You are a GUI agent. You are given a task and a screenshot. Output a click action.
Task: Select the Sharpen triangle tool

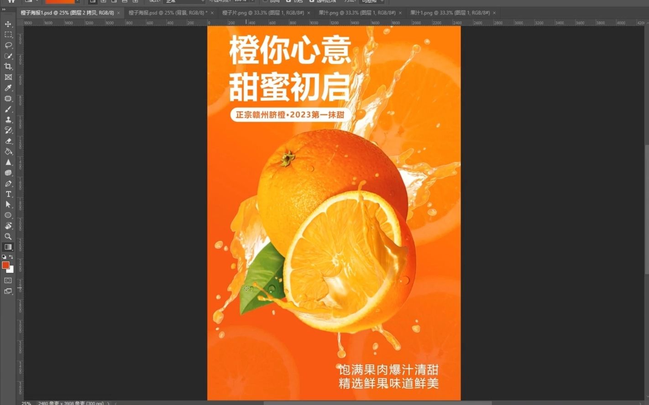(8, 162)
